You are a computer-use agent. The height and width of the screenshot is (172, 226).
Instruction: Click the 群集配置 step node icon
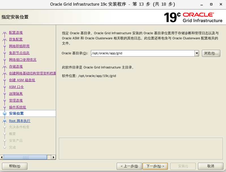[x=5, y=39]
